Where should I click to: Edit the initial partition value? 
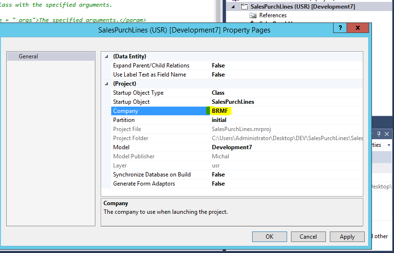219,120
